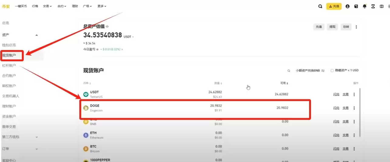Image resolution: width=390 pixels, height=162 pixels.
Task: Click the 今日盈亏 value link
Action: click(x=112, y=49)
